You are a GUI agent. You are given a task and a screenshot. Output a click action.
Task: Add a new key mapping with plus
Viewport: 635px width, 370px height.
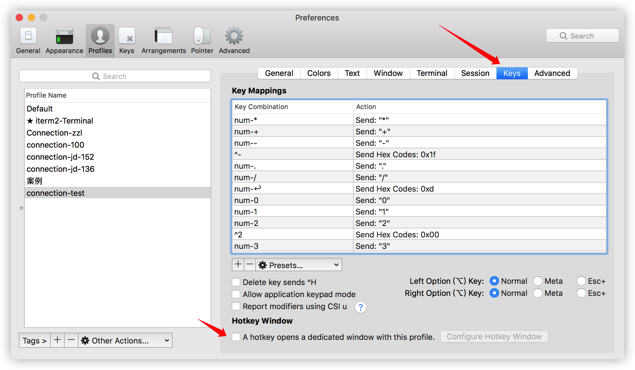point(238,265)
